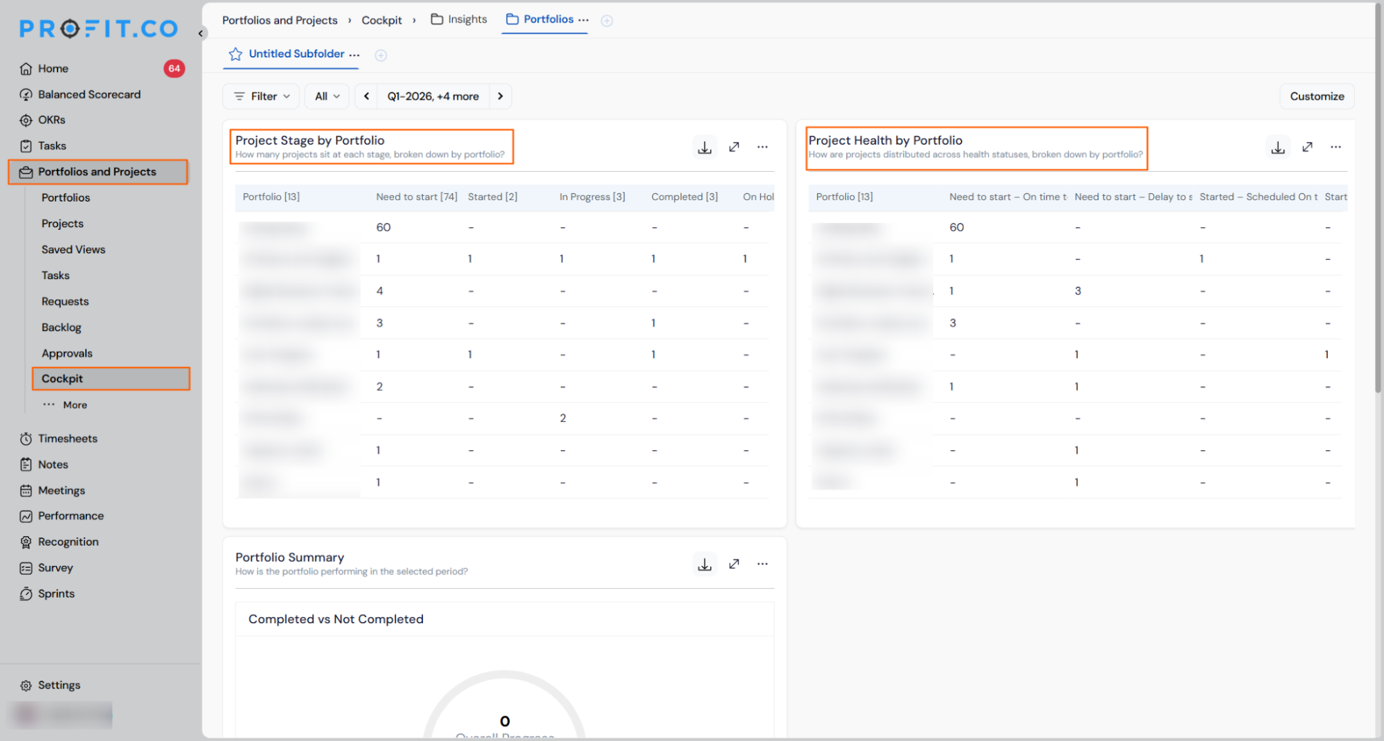Click the Q1-2026, +4 more period selector
The height and width of the screenshot is (741, 1384).
(x=433, y=96)
